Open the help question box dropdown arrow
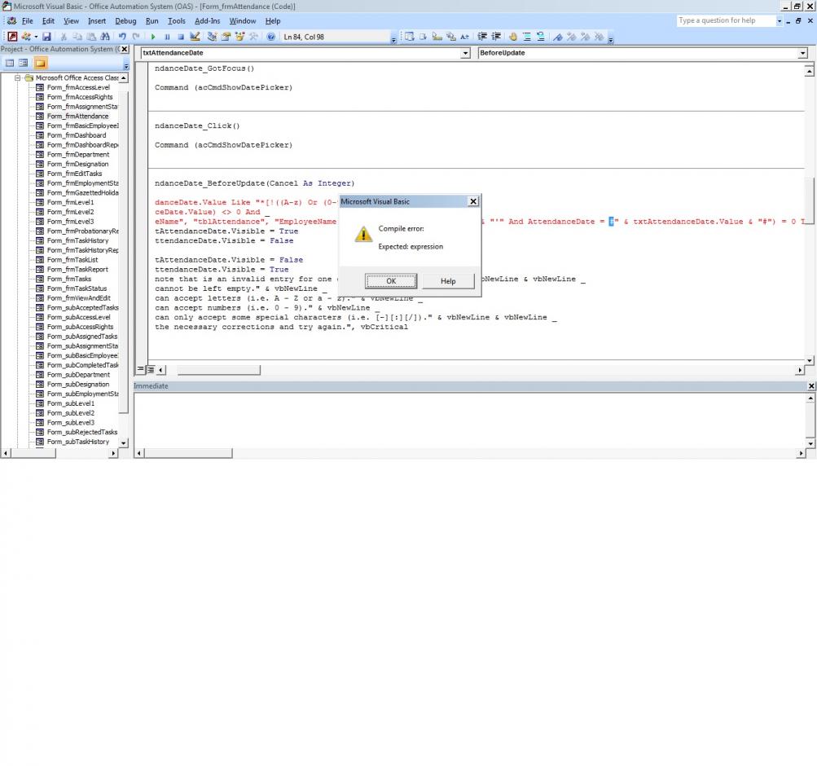This screenshot has width=817, height=766. click(780, 21)
